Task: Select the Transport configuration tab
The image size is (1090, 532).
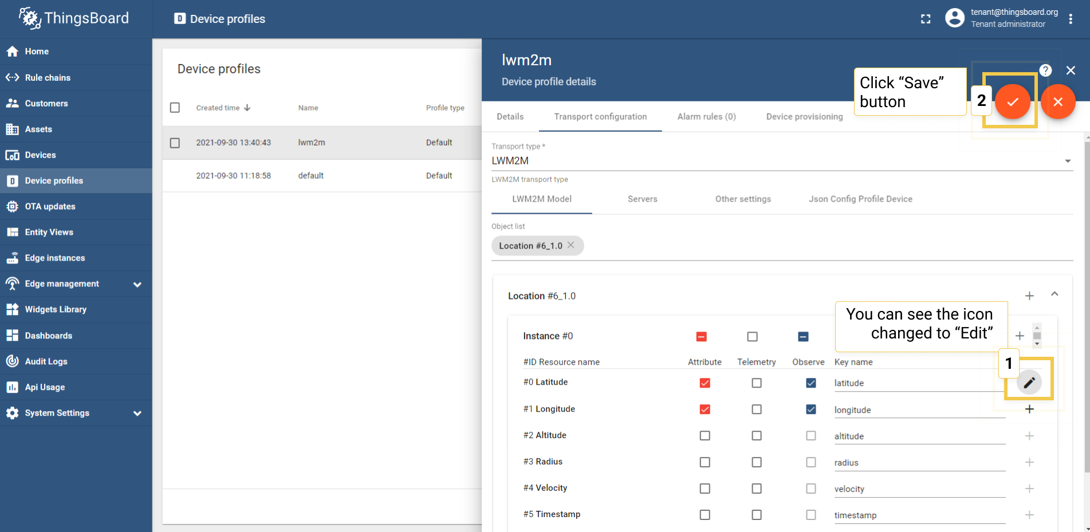Action: [x=600, y=116]
